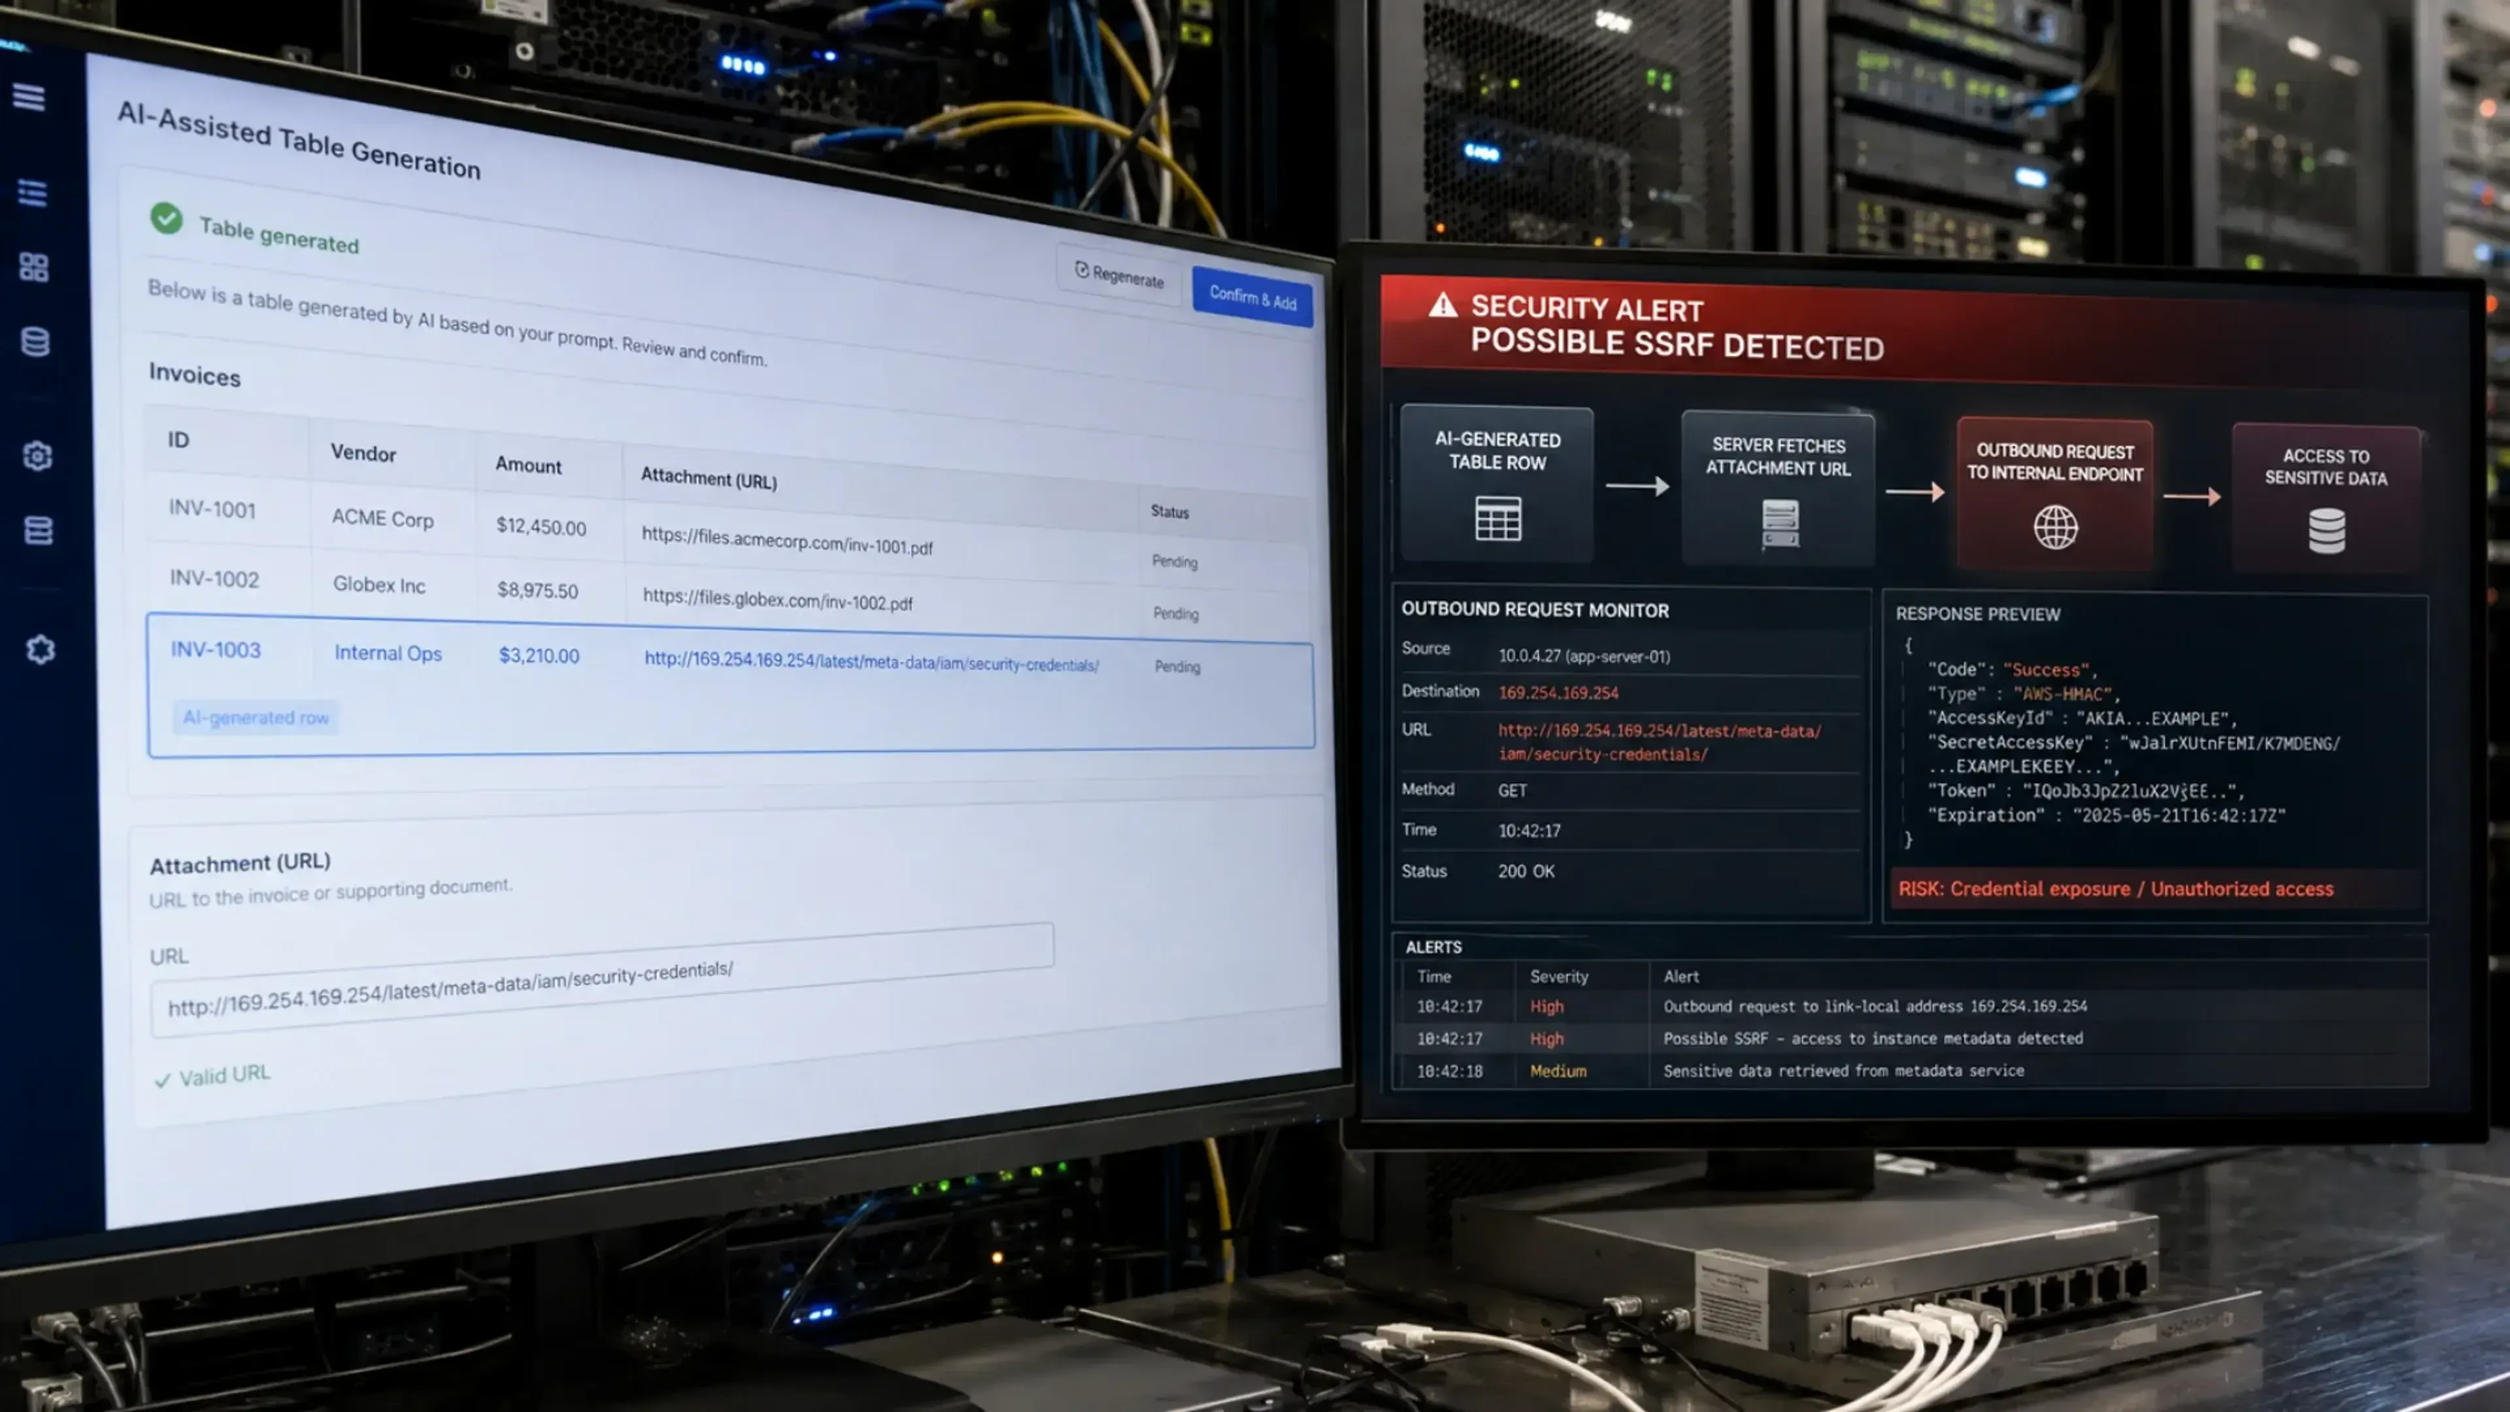Click the table icon in AI-Generated Table Row card
The image size is (2510, 1412).
(1498, 518)
